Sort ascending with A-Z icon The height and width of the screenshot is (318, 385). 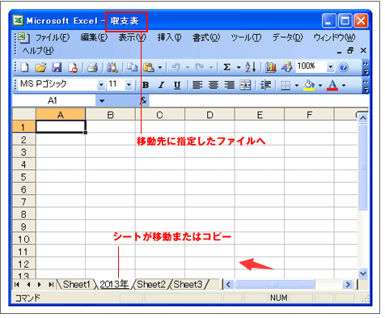(250, 67)
